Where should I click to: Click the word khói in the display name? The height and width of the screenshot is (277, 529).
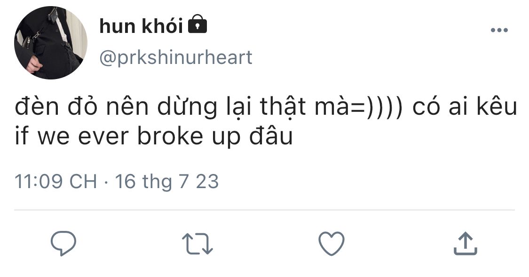162,25
